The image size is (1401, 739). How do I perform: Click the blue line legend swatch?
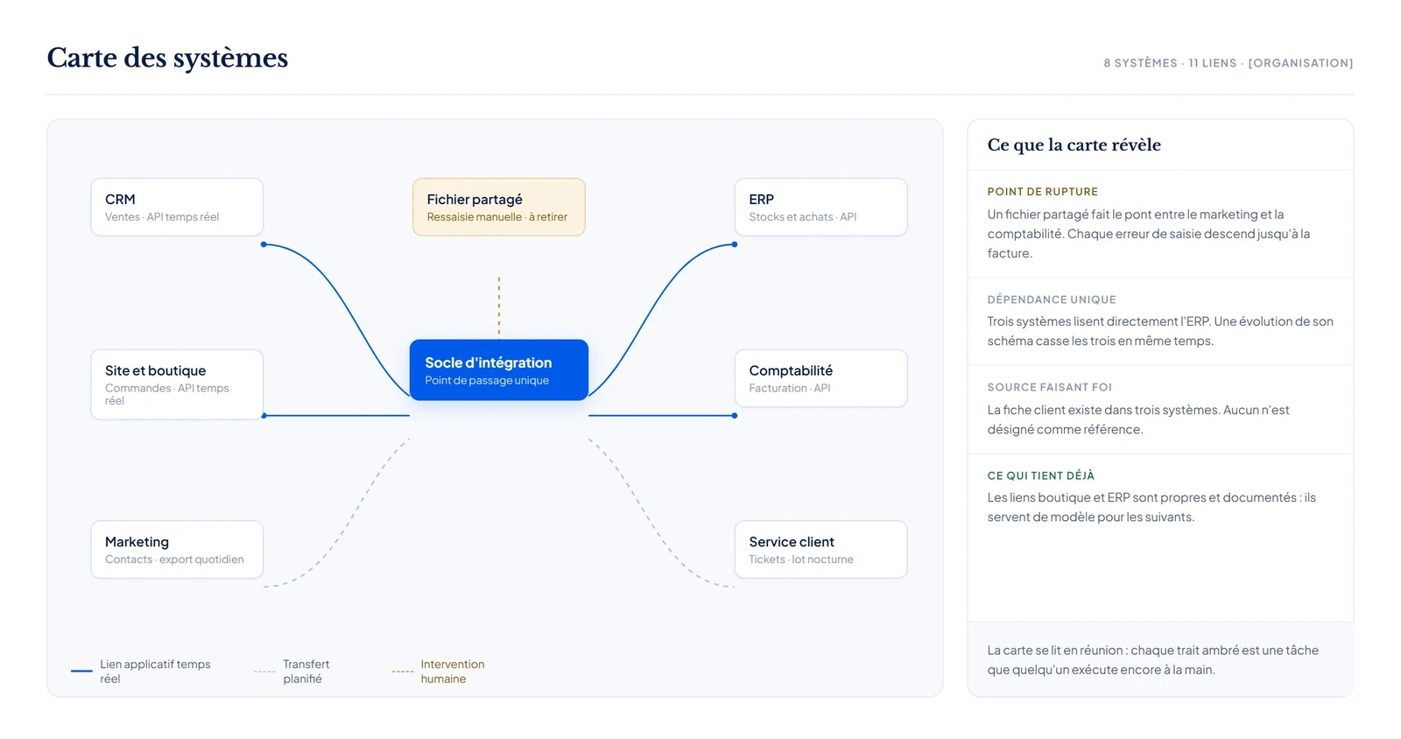click(x=81, y=672)
